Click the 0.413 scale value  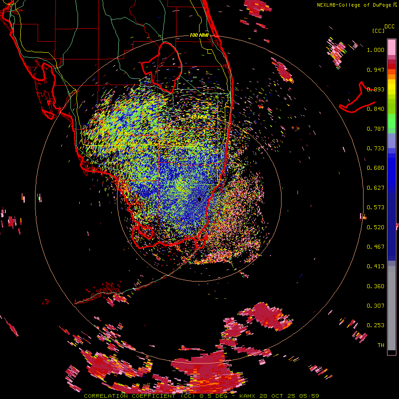coord(376,266)
